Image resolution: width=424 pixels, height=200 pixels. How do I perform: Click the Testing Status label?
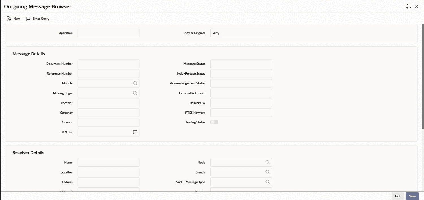[x=195, y=122]
